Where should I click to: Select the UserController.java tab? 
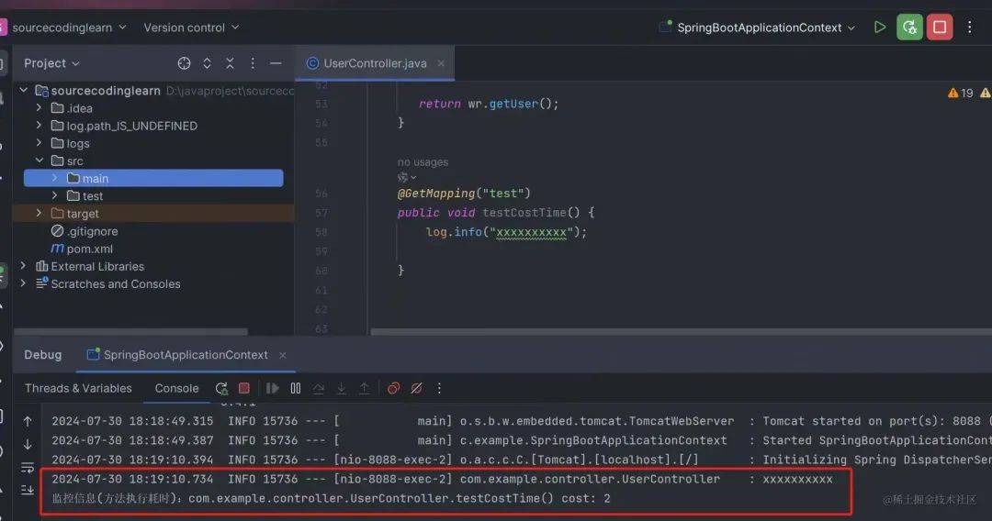(x=375, y=63)
